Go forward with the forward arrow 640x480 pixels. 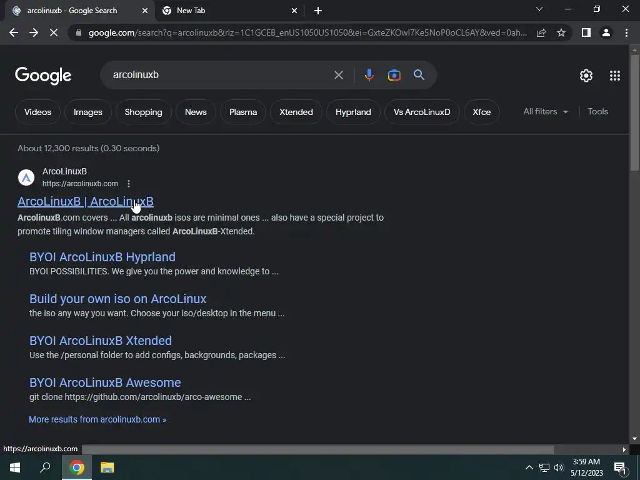tap(34, 32)
